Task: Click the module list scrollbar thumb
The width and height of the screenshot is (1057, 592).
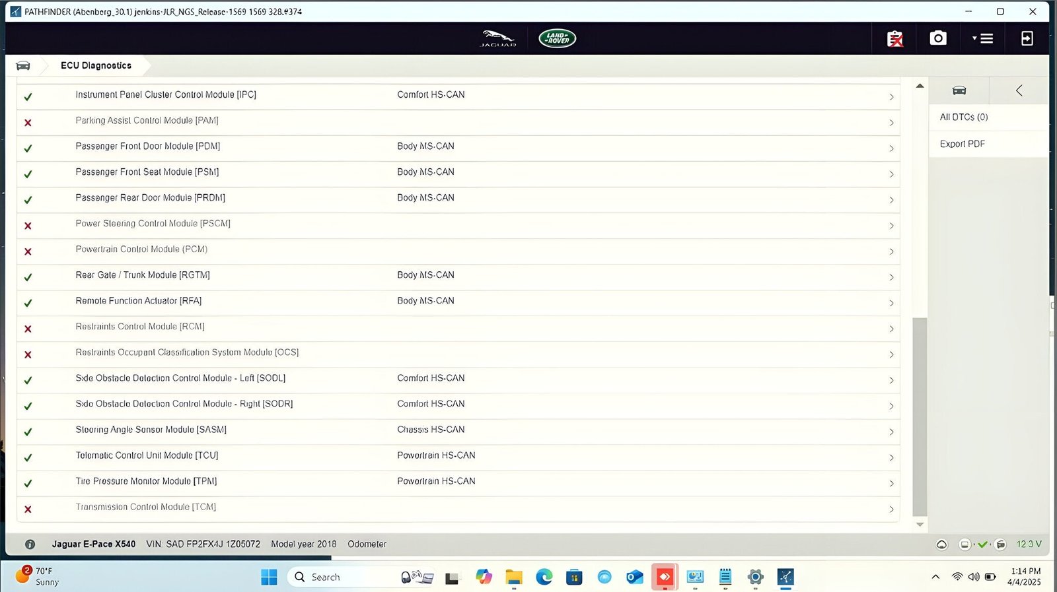Action: (x=920, y=416)
